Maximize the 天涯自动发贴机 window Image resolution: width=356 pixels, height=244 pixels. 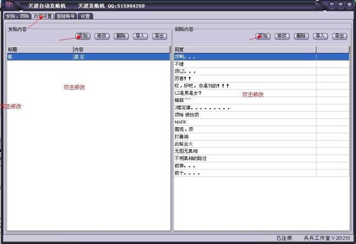point(341,5)
